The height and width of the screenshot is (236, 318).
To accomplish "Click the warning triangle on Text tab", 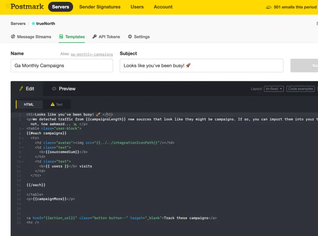I will click(x=52, y=104).
